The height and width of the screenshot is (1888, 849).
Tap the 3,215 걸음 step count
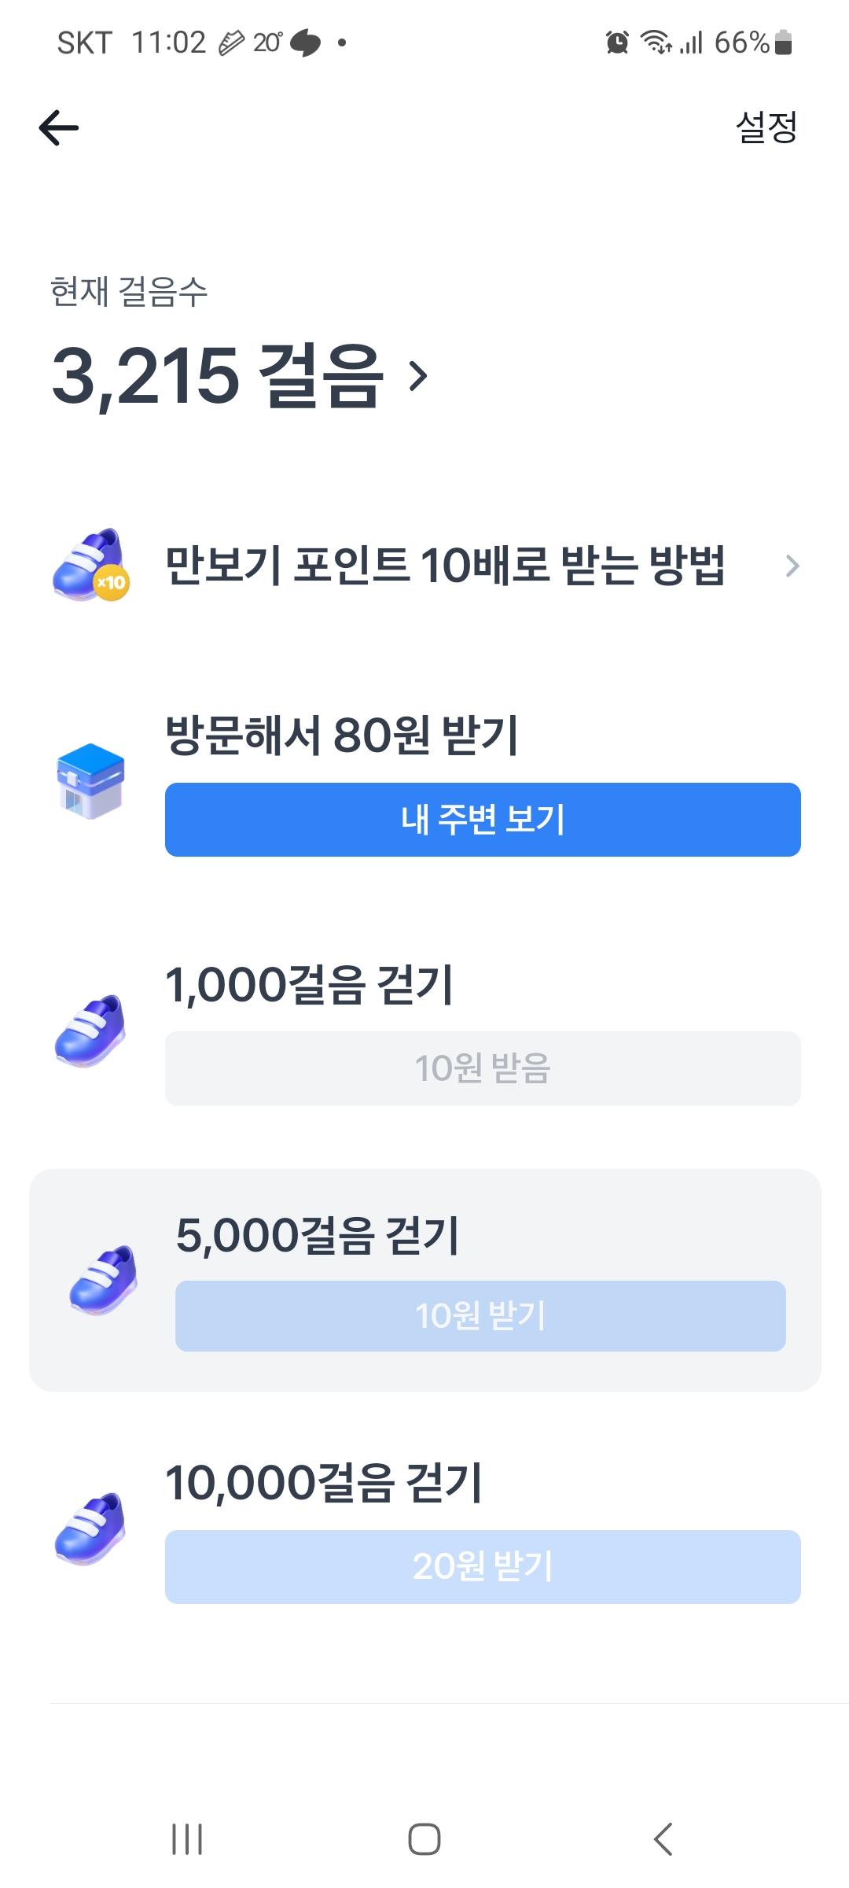[x=217, y=376]
